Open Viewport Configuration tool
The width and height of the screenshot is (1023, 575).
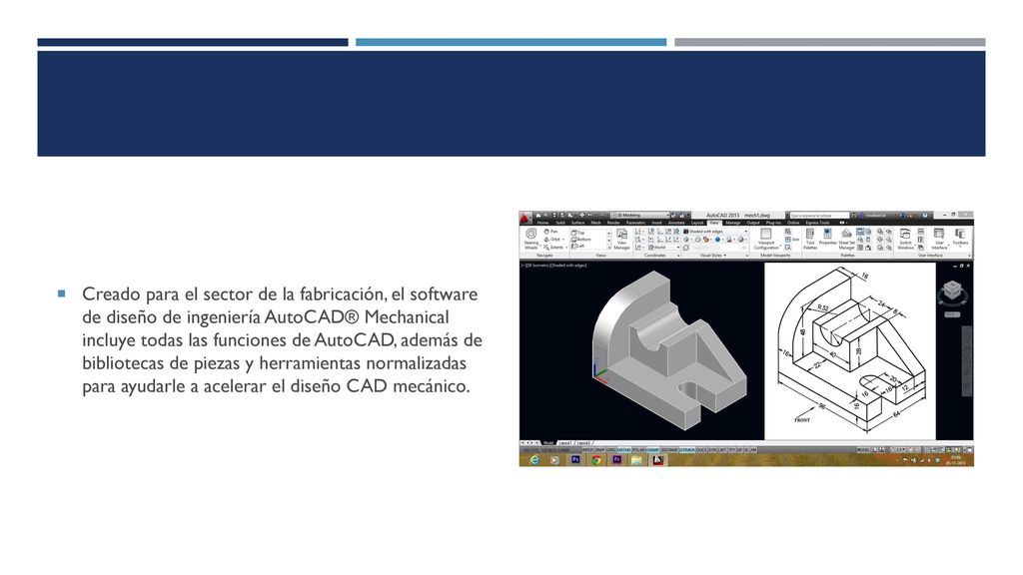[766, 239]
